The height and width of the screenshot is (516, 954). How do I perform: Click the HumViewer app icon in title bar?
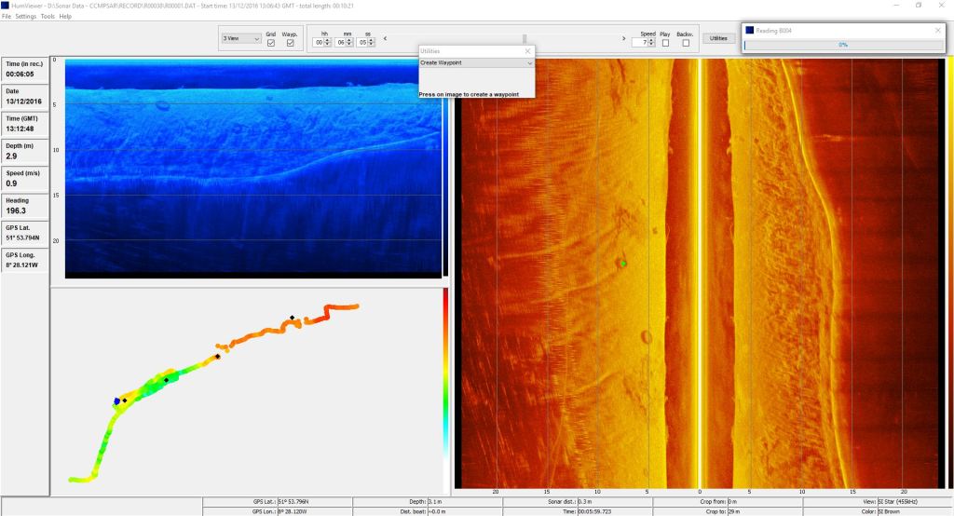(x=5, y=5)
